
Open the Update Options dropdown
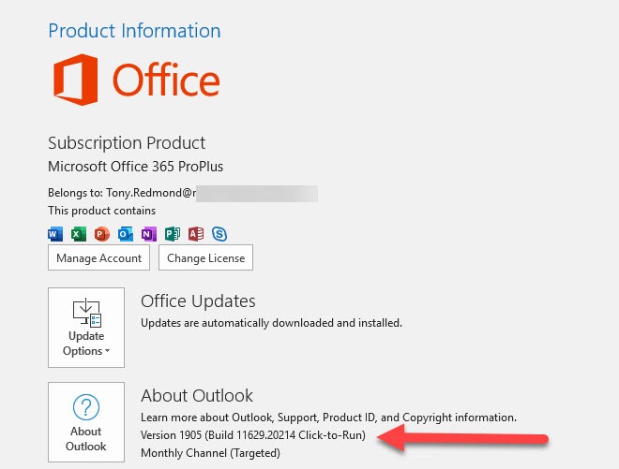tap(86, 328)
